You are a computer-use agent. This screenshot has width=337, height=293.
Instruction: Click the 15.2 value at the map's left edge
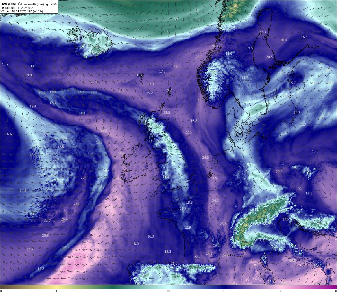coord(5,64)
